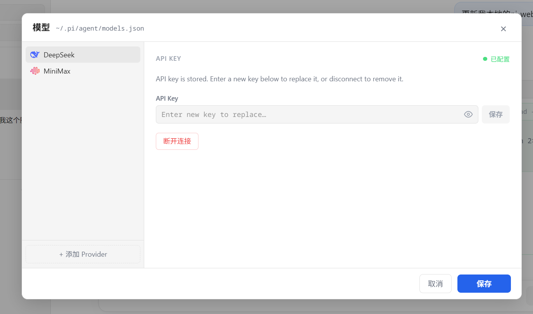Click the API KEY section heading
This screenshot has height=314, width=533.
tap(168, 58)
